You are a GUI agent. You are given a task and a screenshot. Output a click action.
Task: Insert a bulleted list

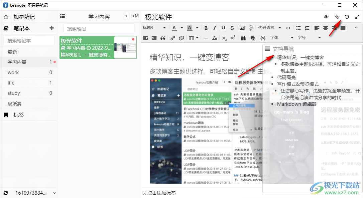(x=298, y=28)
